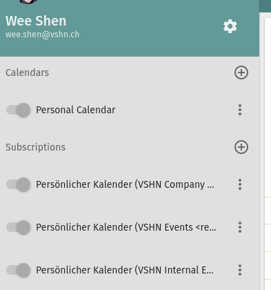271x290 pixels.
Task: Select Persönlicher Kalender (VSHN Company entry
Action: coord(125,184)
